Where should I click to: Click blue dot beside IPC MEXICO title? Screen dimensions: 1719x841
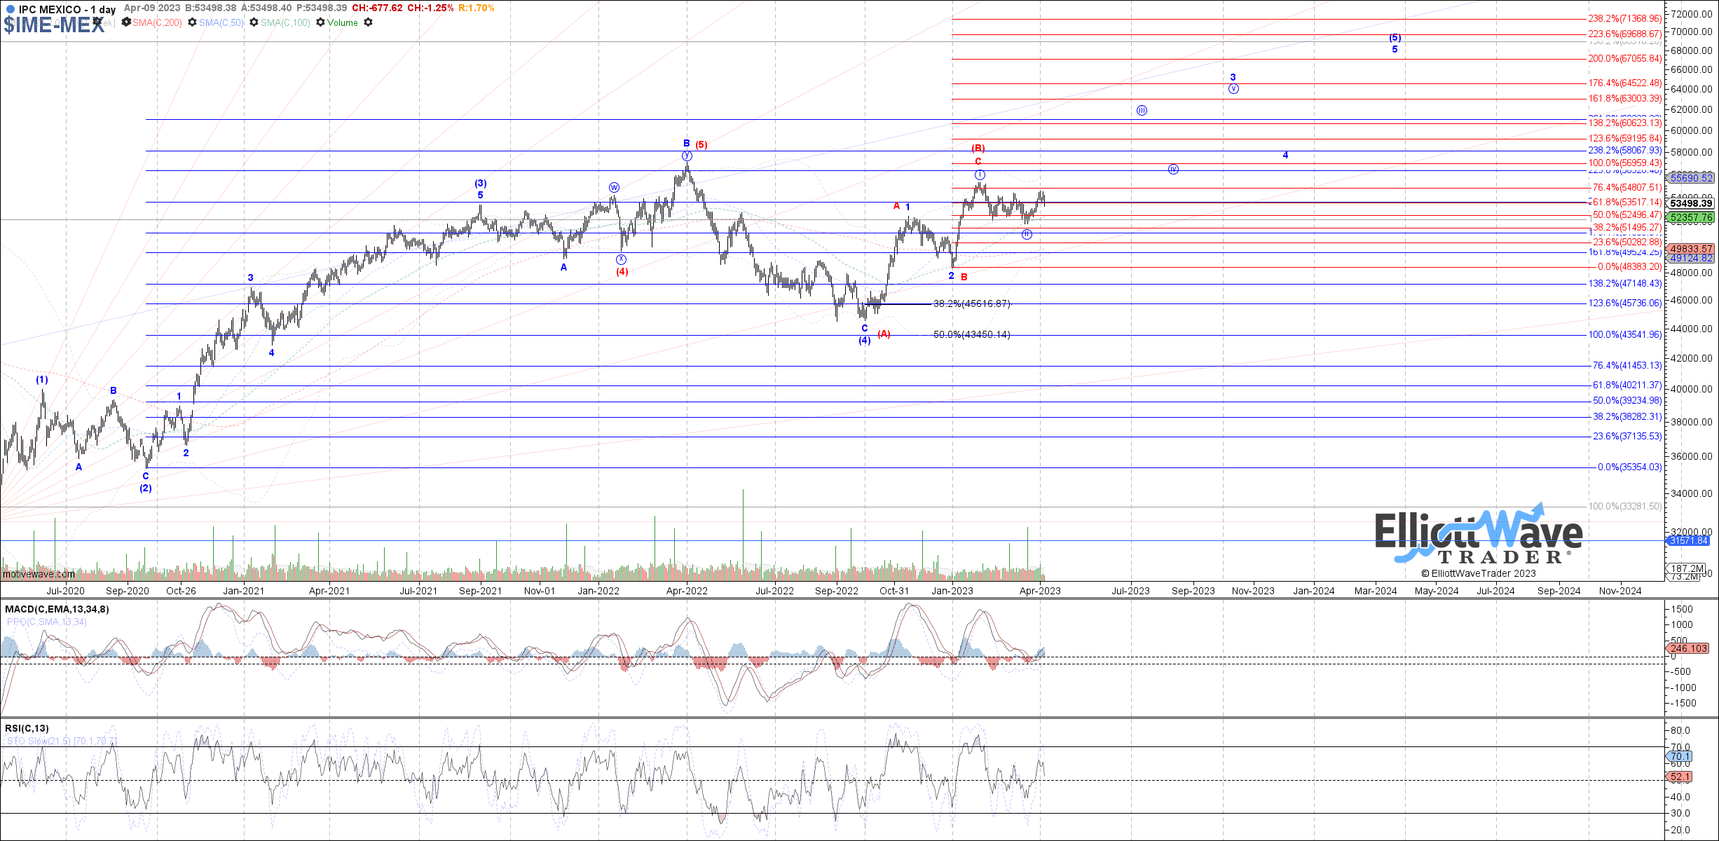click(10, 9)
